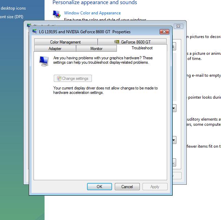The height and width of the screenshot is (220, 221).
Task: Click the Display Settings title bar icon
Action: click(x=29, y=25)
